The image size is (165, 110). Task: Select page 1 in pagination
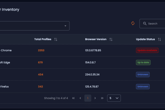(88, 98)
